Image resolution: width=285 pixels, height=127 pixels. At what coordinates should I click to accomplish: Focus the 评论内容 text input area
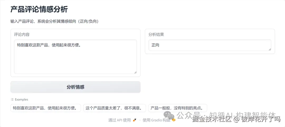tap(75, 56)
